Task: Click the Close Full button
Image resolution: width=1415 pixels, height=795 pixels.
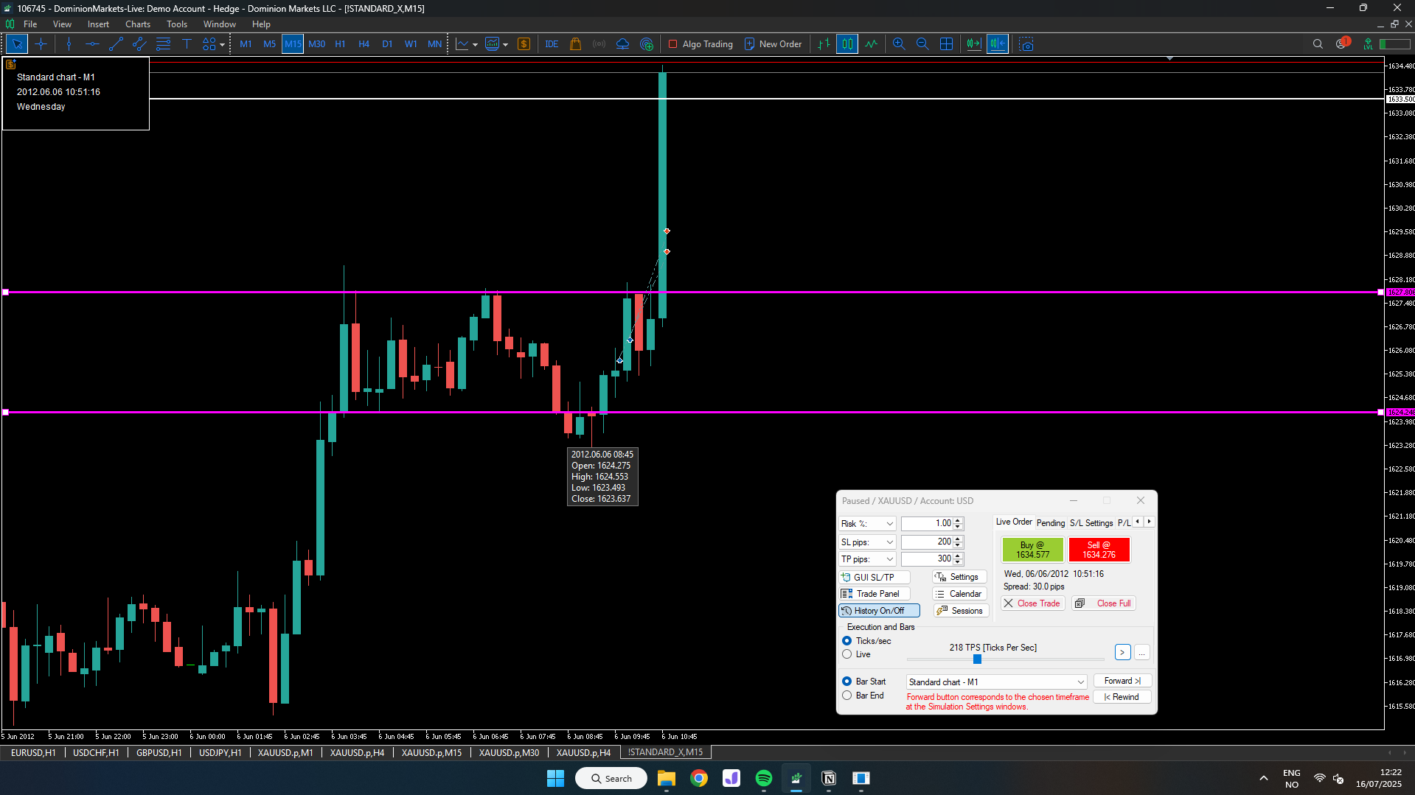Action: [1104, 603]
